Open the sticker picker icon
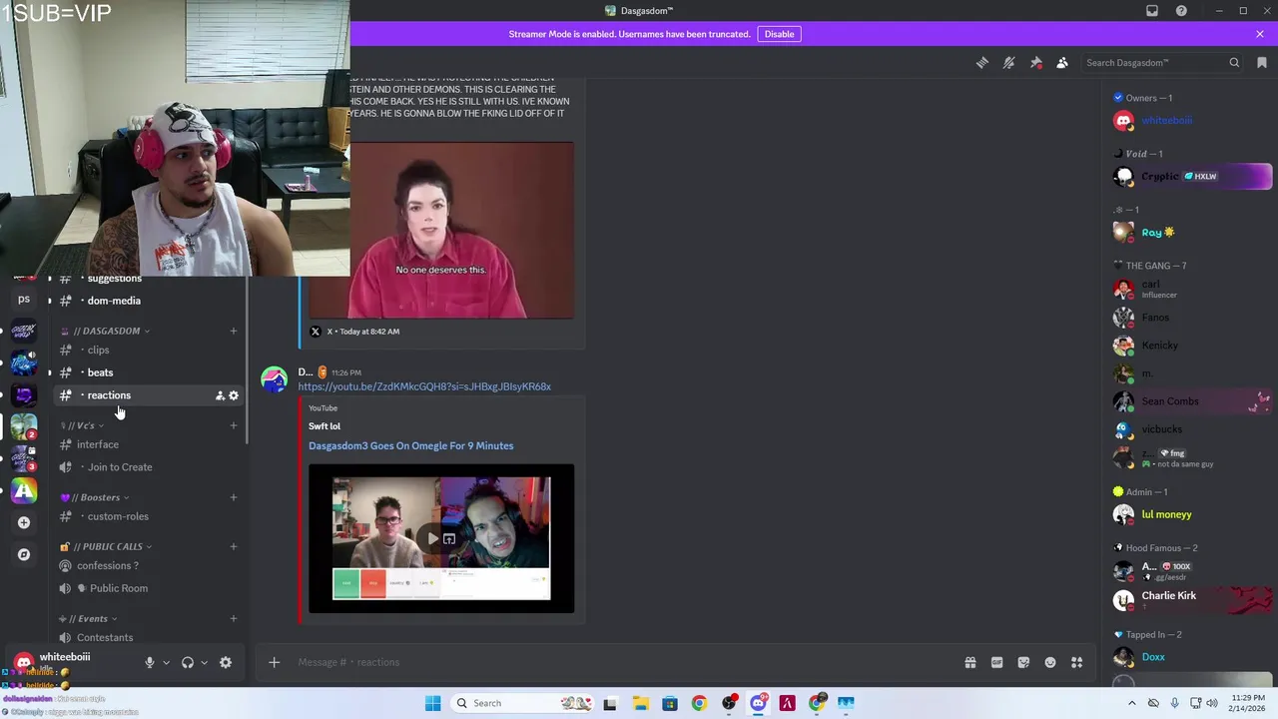This screenshot has height=719, width=1278. pyautogui.click(x=1023, y=662)
